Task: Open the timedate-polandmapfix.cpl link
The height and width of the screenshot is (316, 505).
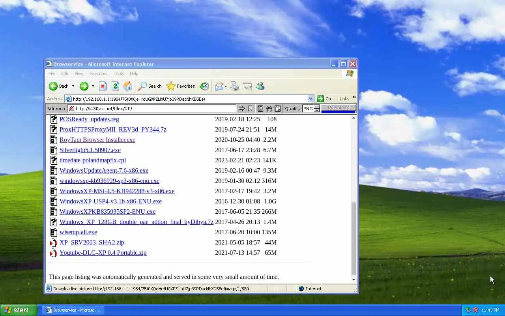Action: 93,160
